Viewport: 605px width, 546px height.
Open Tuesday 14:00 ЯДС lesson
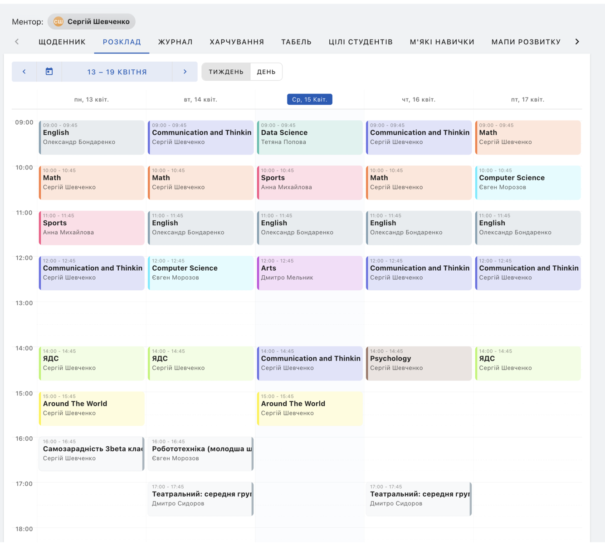pyautogui.click(x=200, y=363)
